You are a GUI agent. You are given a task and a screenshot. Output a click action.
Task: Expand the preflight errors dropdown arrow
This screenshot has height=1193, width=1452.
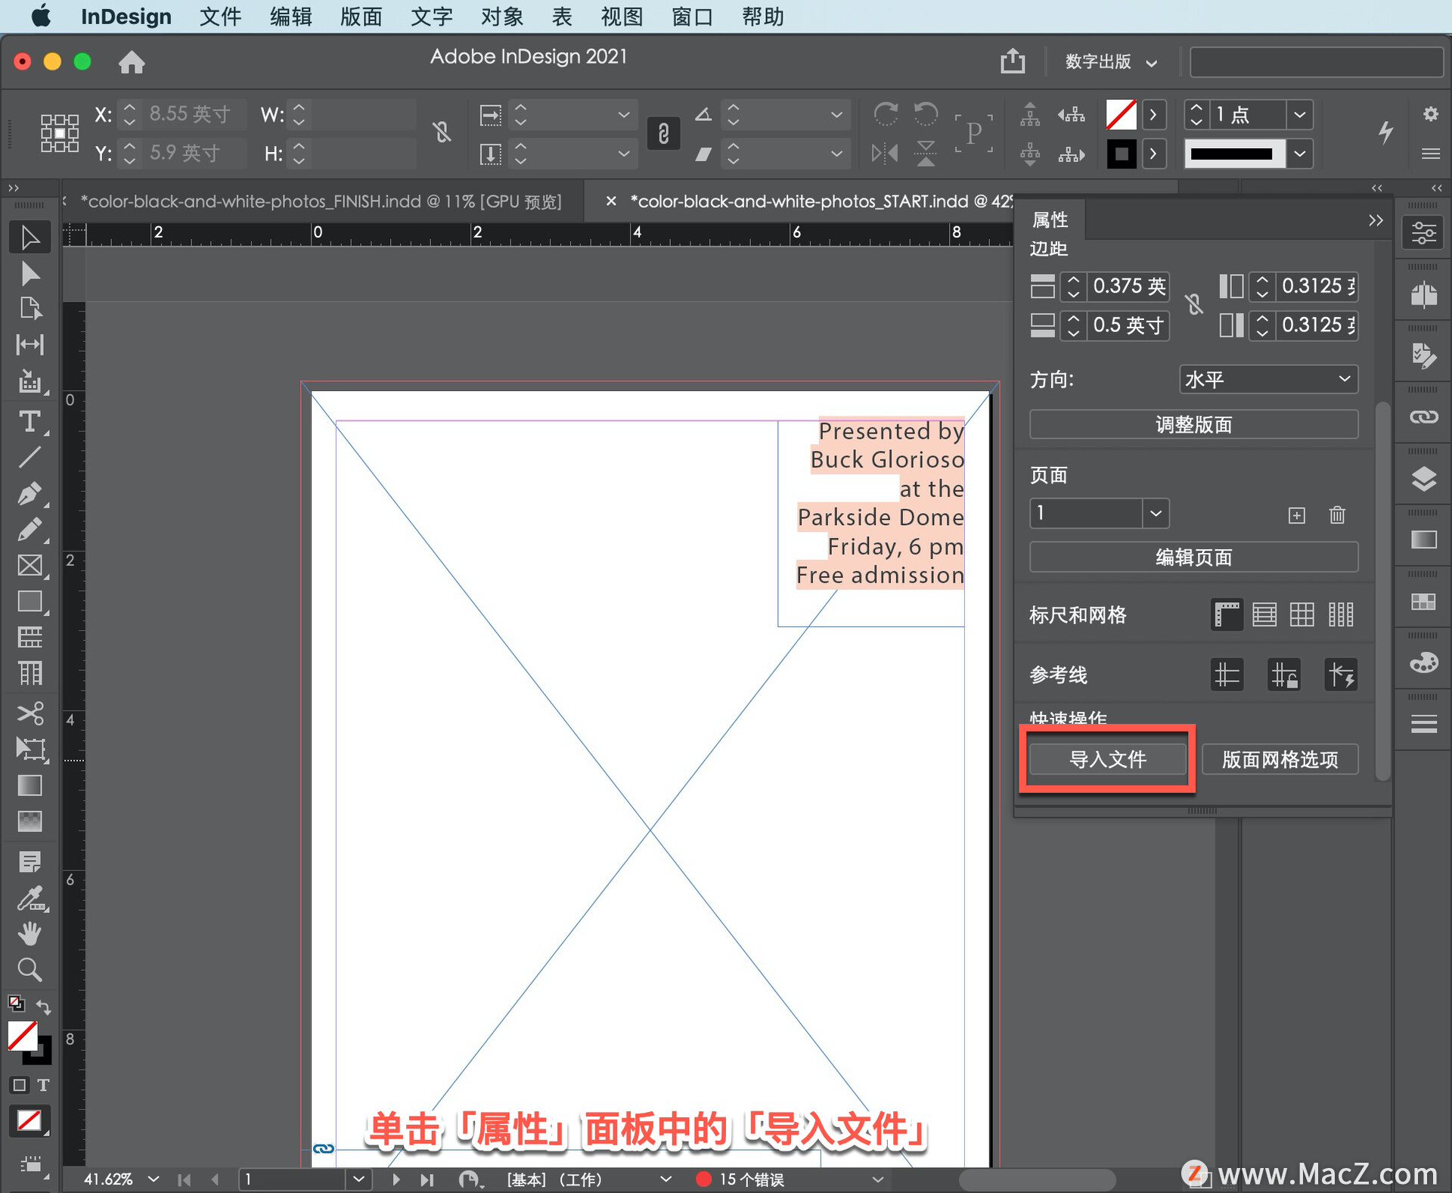[878, 1179]
